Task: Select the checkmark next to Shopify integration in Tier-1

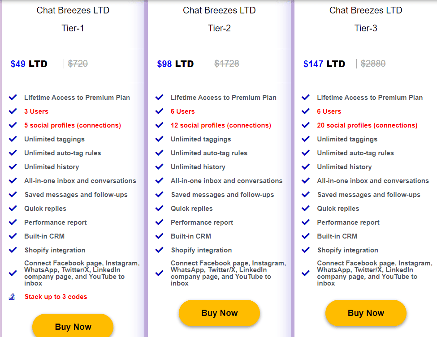Action: (x=13, y=250)
